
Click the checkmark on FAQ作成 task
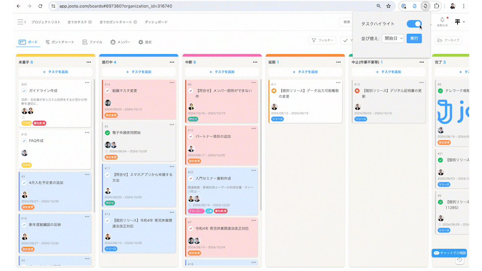tap(24, 140)
